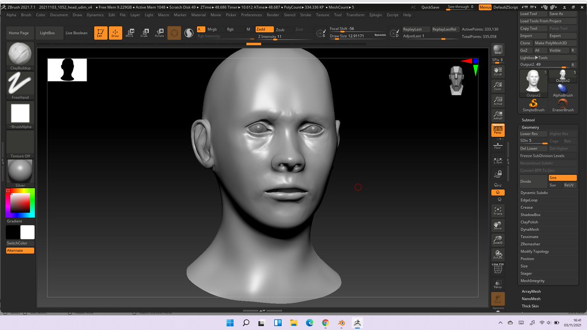Click the white secondary color swatch
Viewport: 587px width, 330px height.
27,232
